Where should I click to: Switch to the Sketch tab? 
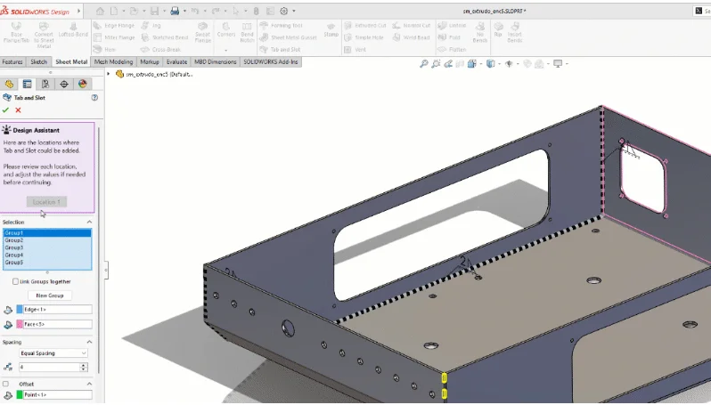tap(39, 62)
